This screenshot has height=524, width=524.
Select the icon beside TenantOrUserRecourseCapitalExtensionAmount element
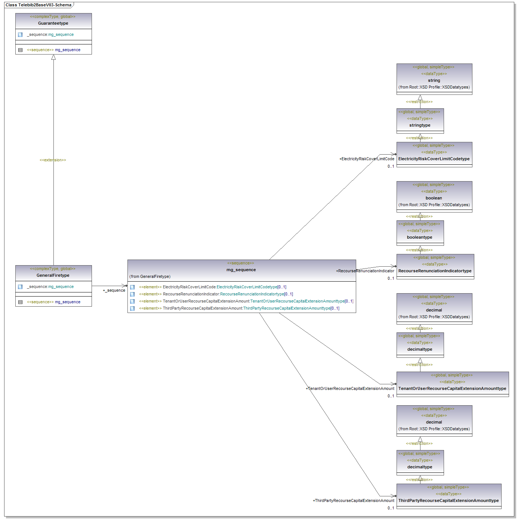132,301
